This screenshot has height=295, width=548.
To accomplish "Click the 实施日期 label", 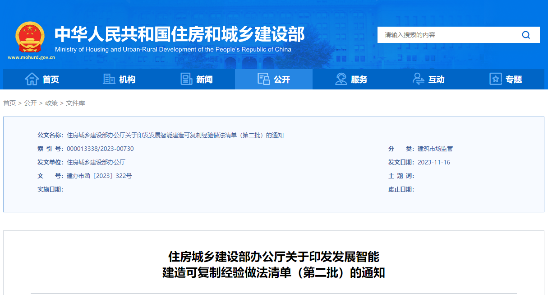I will tap(50, 189).
